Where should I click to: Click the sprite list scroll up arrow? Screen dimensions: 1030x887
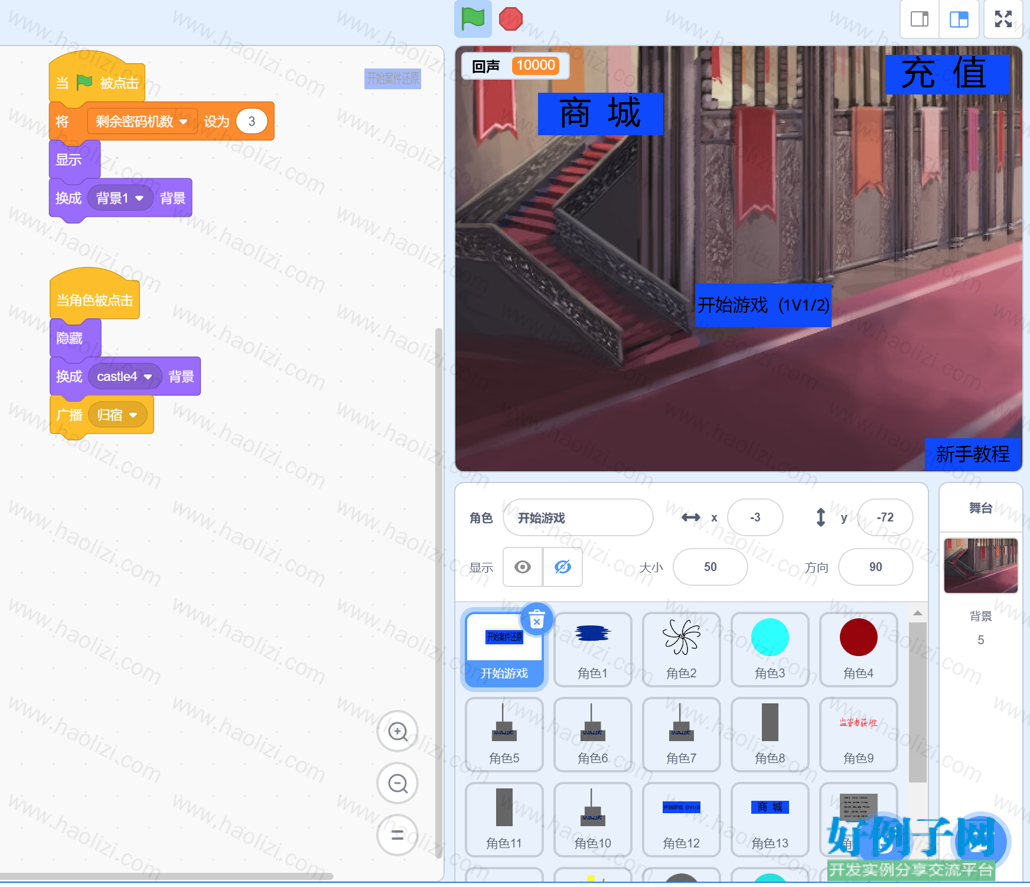pyautogui.click(x=918, y=613)
